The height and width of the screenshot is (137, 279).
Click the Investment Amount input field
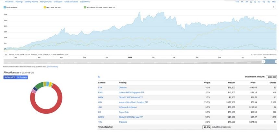tap(271, 77)
